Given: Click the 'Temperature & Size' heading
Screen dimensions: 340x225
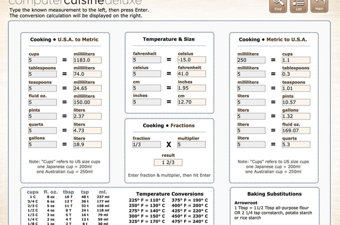Looking at the screenshot, I should coord(169,39).
